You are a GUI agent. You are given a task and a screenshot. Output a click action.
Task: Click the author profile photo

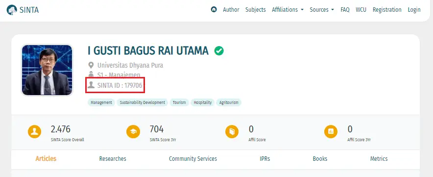(47, 70)
